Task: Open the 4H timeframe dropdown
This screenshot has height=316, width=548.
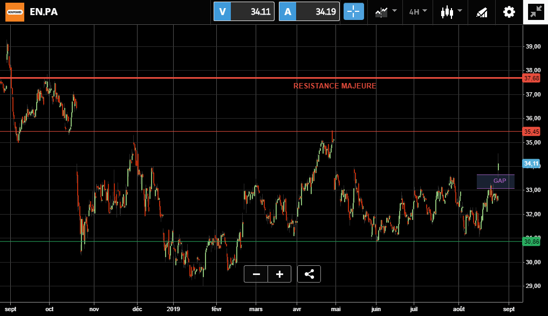Action: 418,12
